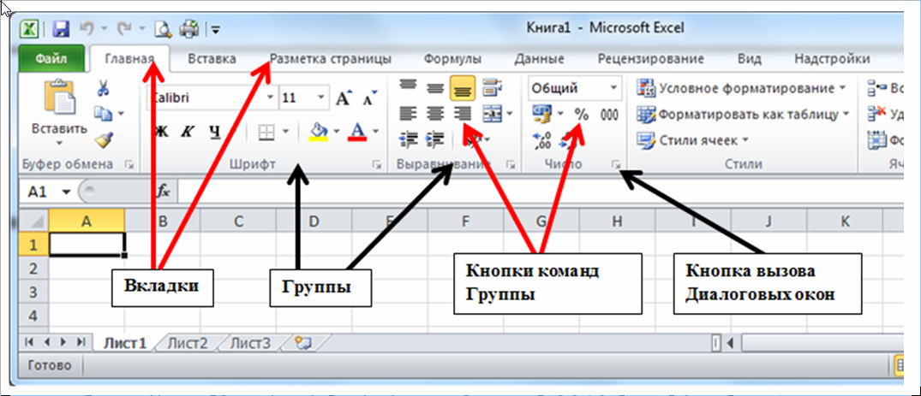Open the Шрифт dialog launcher
Screen dimensions: 921x396
pos(376,167)
